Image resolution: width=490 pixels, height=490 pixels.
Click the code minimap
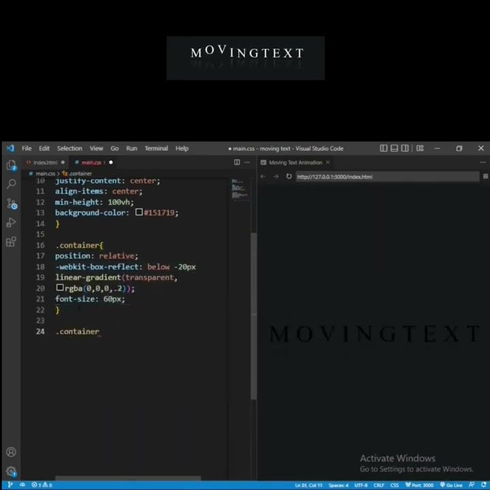point(240,189)
